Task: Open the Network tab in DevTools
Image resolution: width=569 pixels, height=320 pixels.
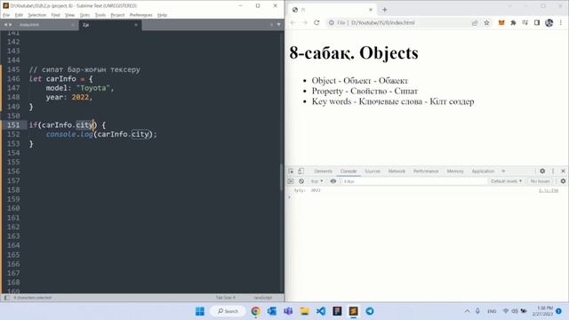Action: [x=397, y=171]
